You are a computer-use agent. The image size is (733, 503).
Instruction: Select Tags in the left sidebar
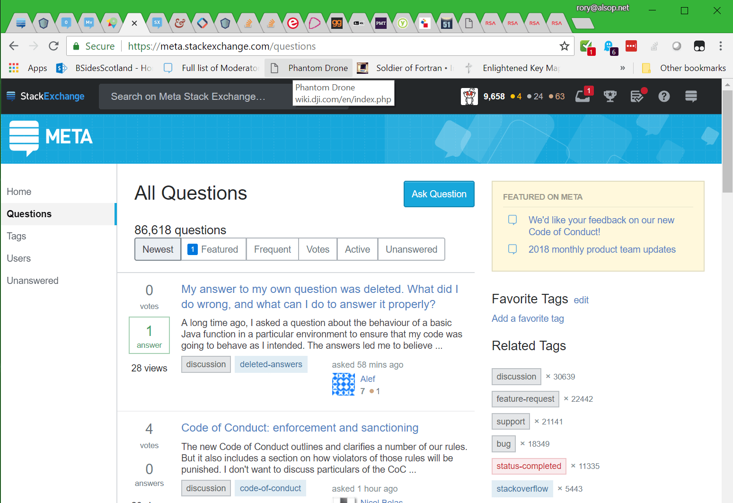click(x=16, y=236)
